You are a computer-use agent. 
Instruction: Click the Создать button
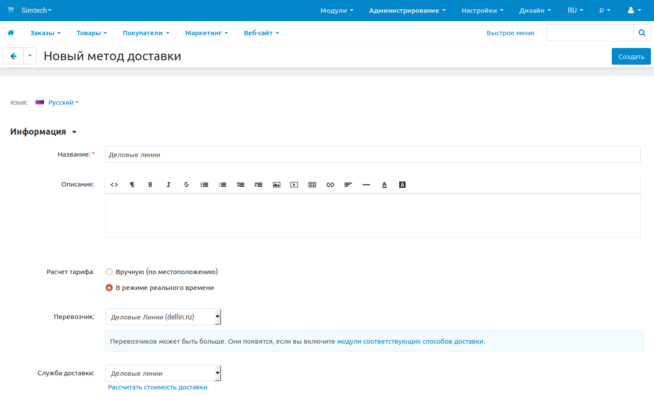click(631, 56)
